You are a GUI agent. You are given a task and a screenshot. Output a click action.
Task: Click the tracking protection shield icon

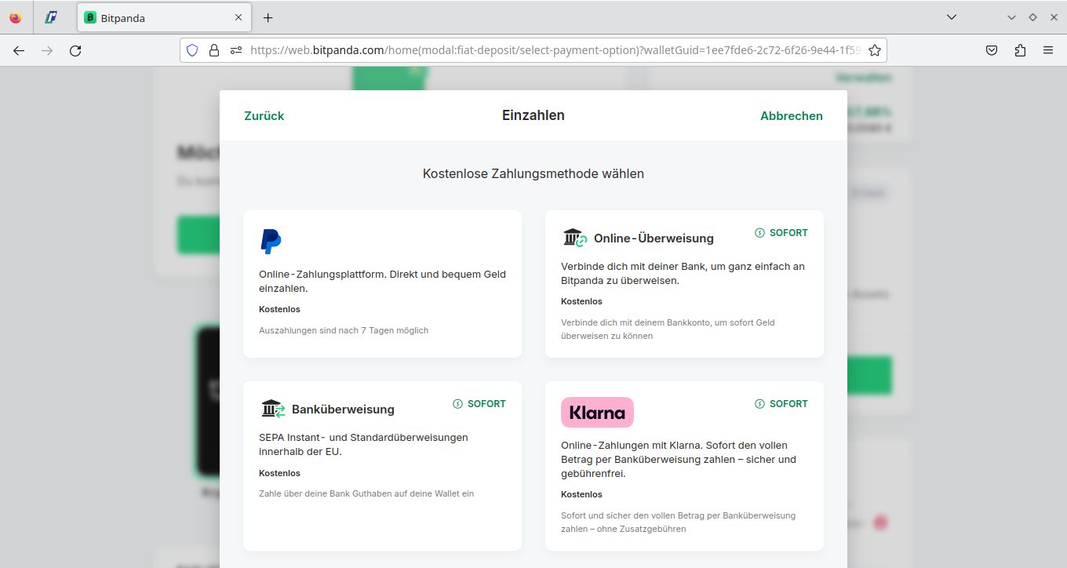(192, 50)
